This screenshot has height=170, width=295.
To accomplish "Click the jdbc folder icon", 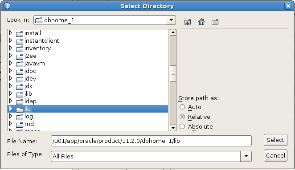I will (19, 72).
